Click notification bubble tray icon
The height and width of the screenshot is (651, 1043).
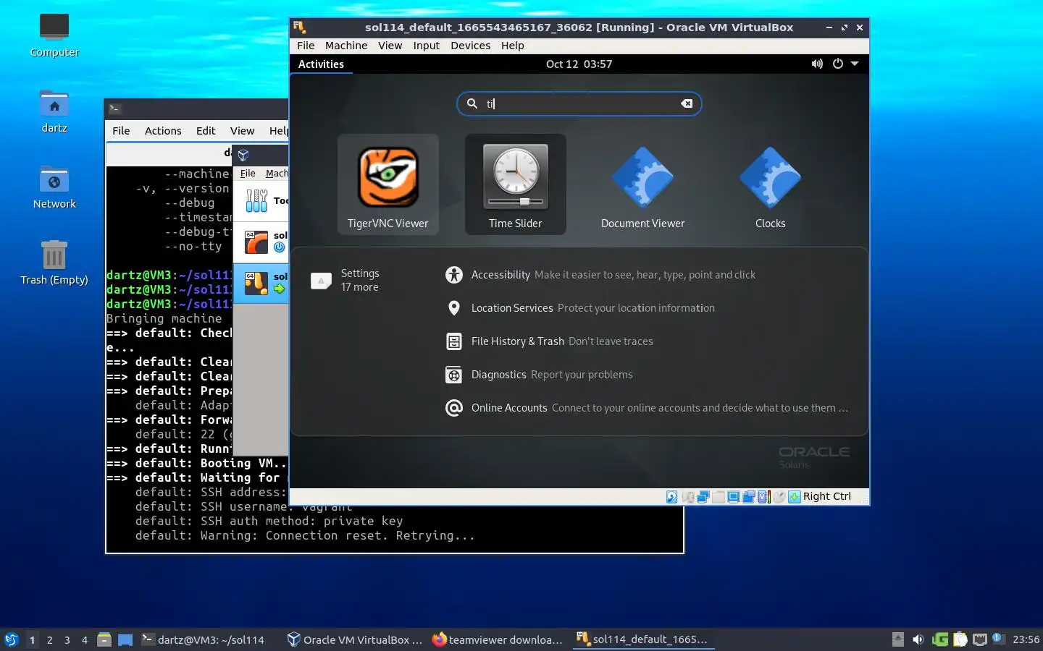(998, 639)
